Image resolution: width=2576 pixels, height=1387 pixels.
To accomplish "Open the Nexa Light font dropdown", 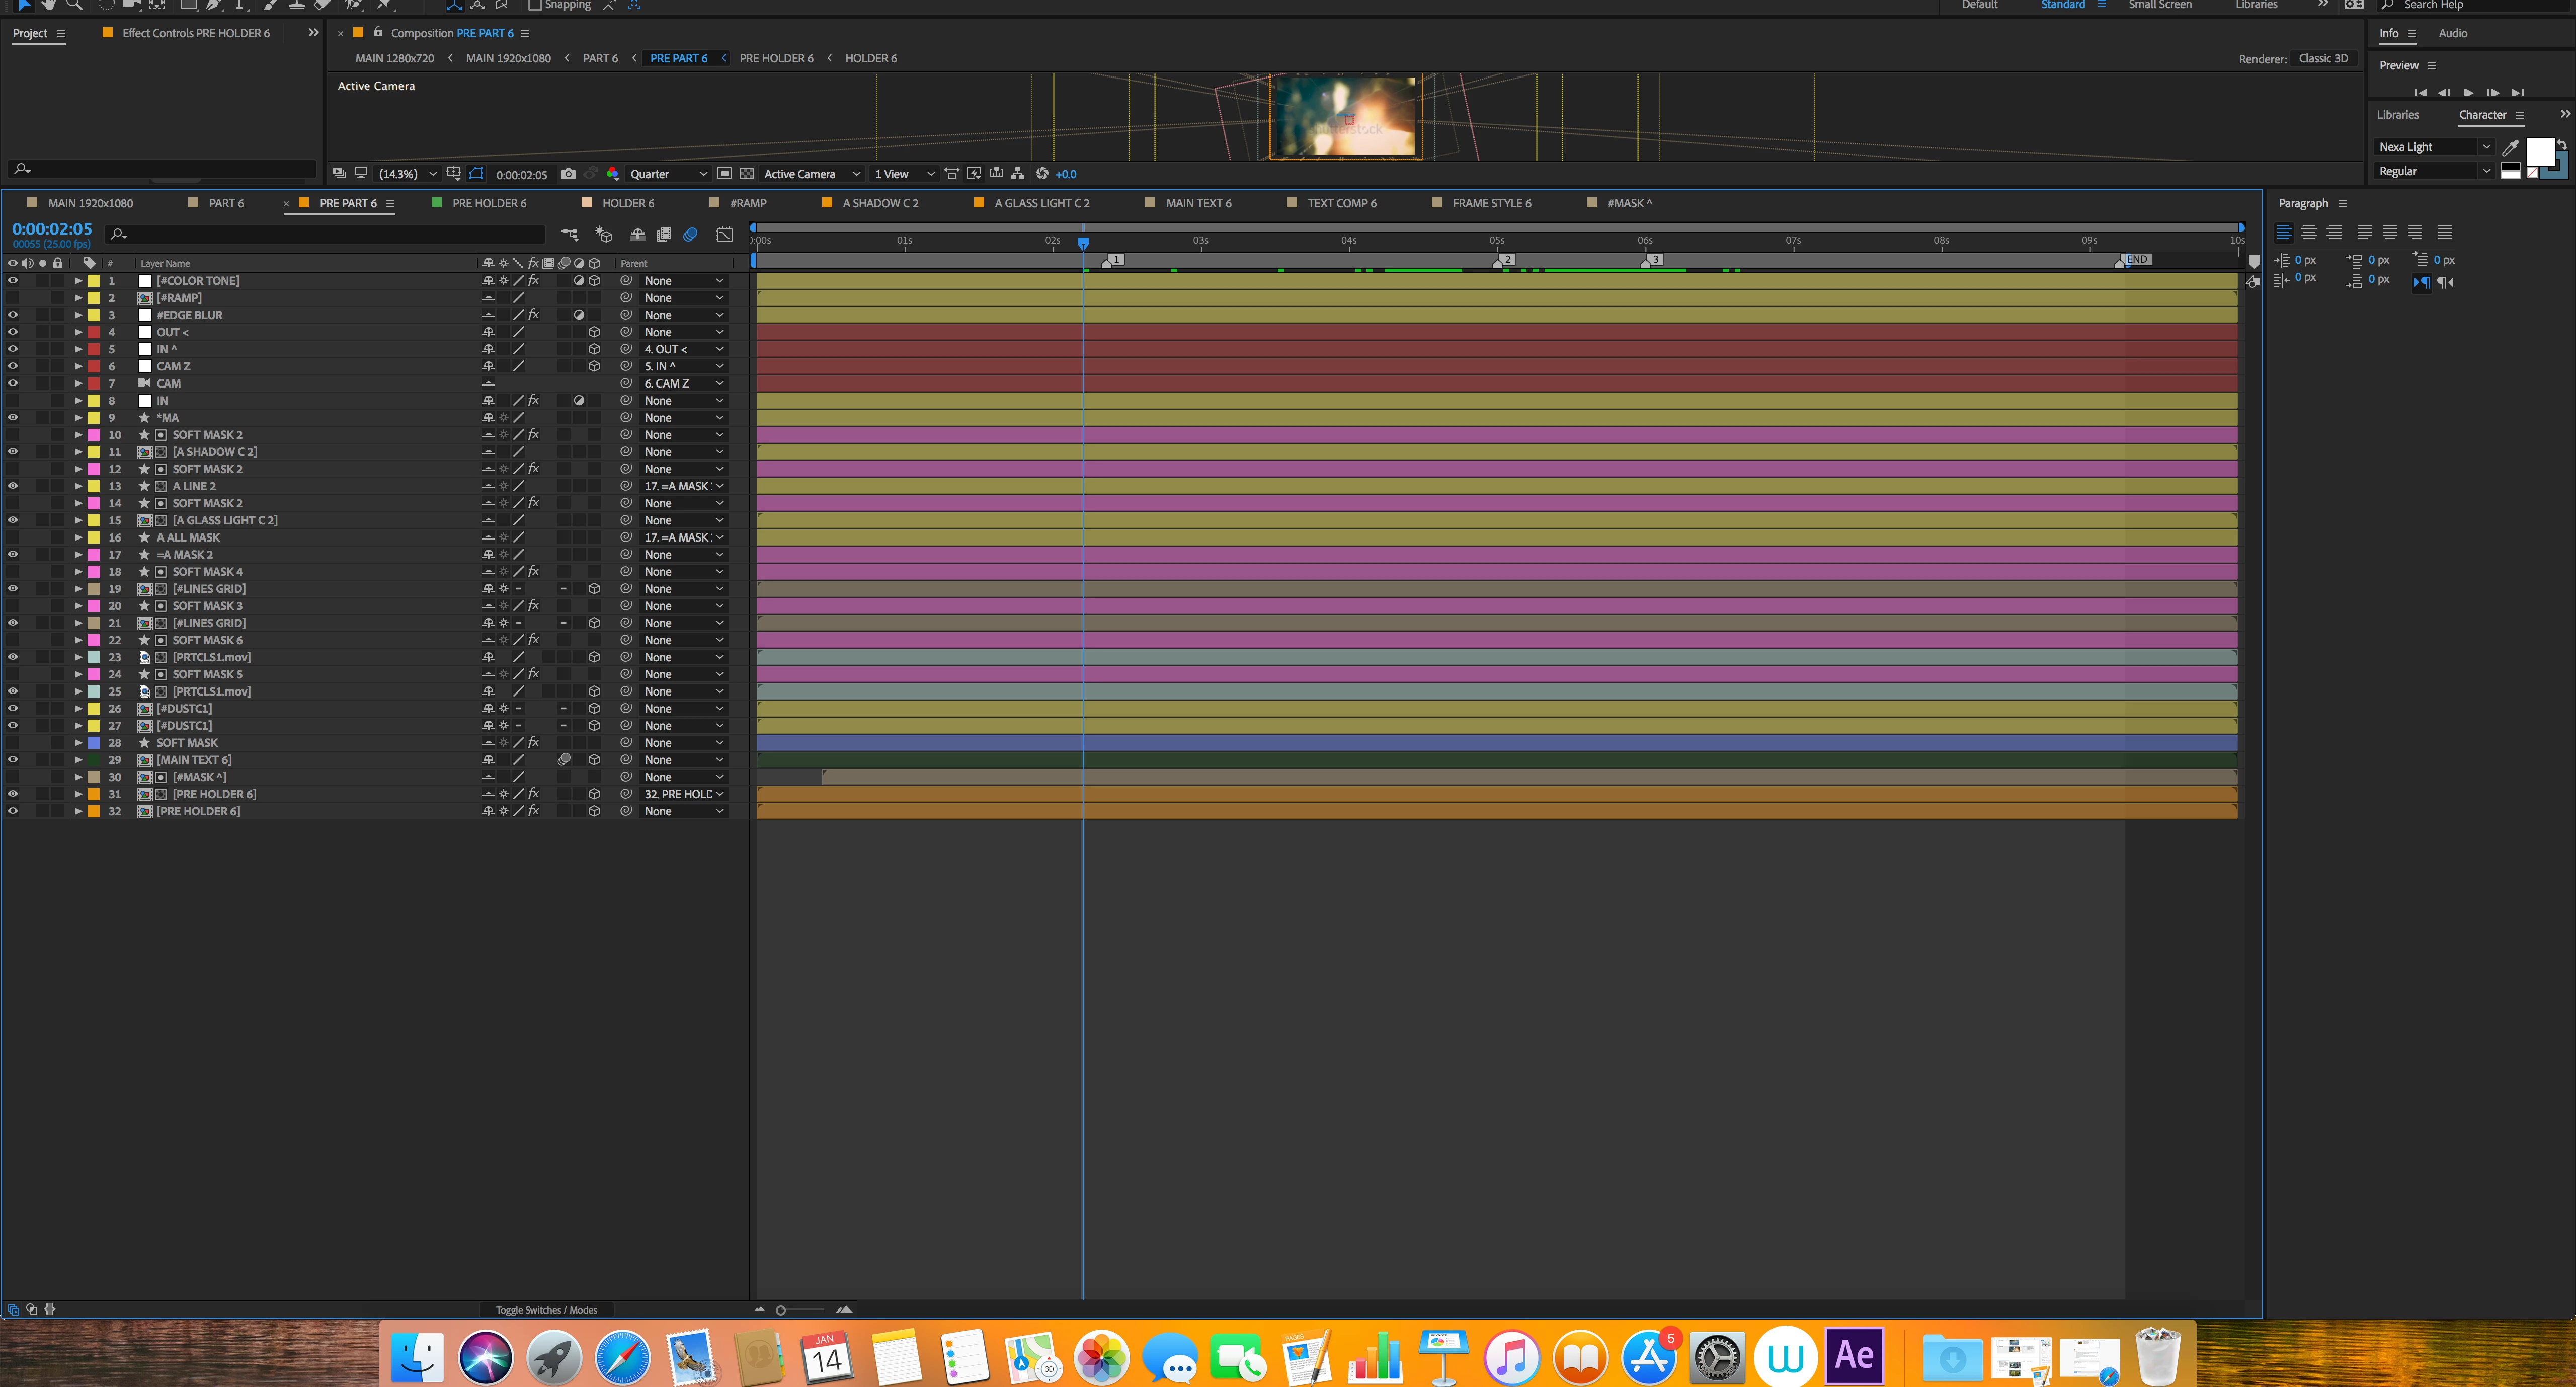I will [2486, 147].
